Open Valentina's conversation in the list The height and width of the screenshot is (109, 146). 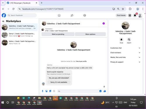pos(19,27)
